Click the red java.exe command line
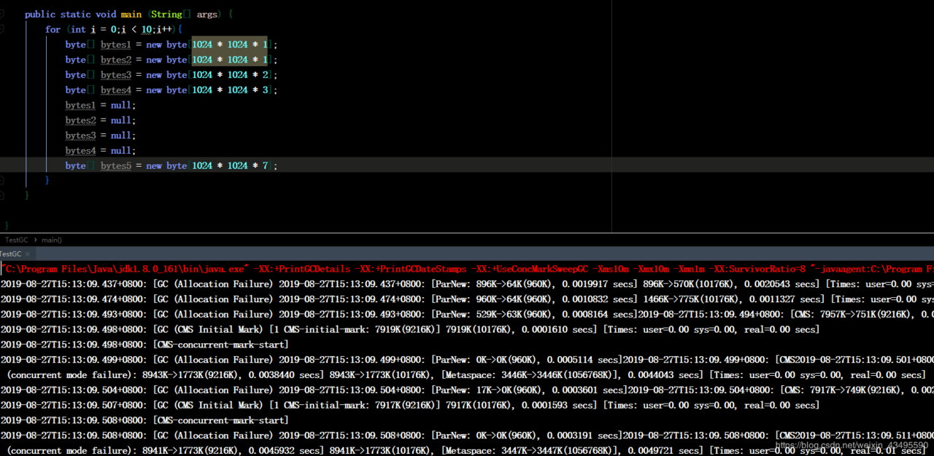This screenshot has width=934, height=456. [467, 269]
